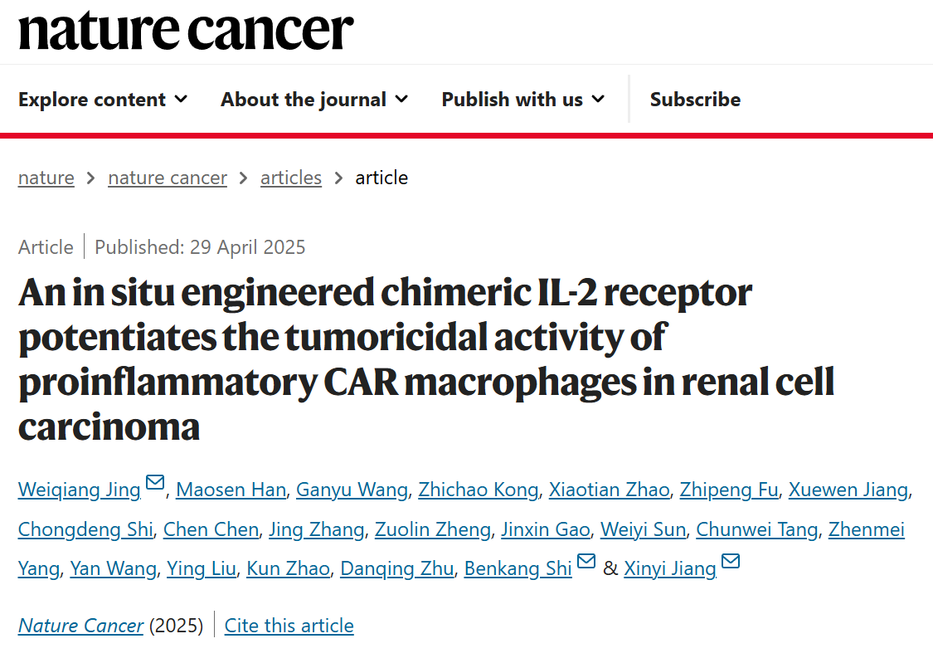Open author Chongdeng Shi's info
Viewport: 933px width, 658px height.
(x=85, y=529)
